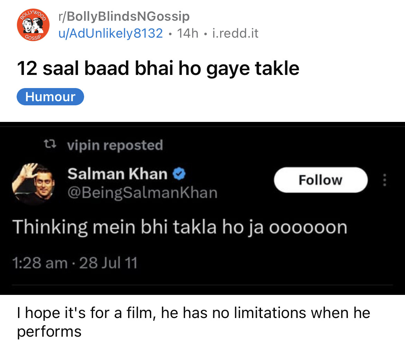Click the tweet date '28 Jul 11'
The height and width of the screenshot is (346, 405).
point(108,263)
